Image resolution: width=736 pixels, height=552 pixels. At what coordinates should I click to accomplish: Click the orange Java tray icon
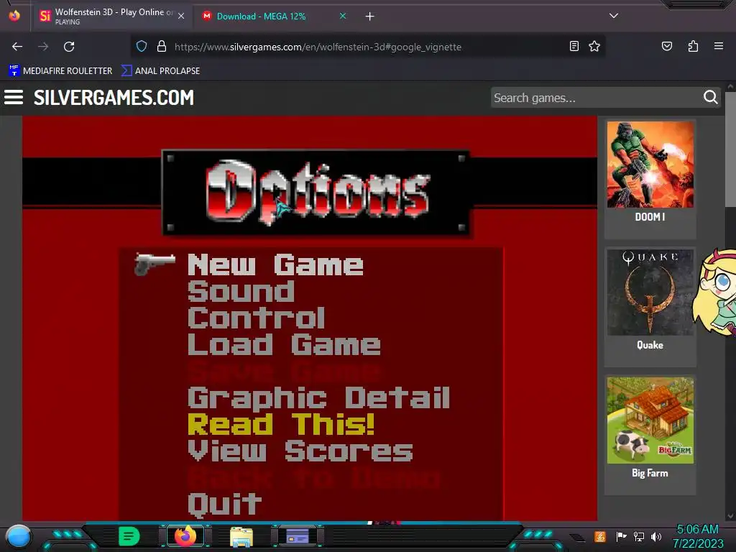[x=600, y=536]
